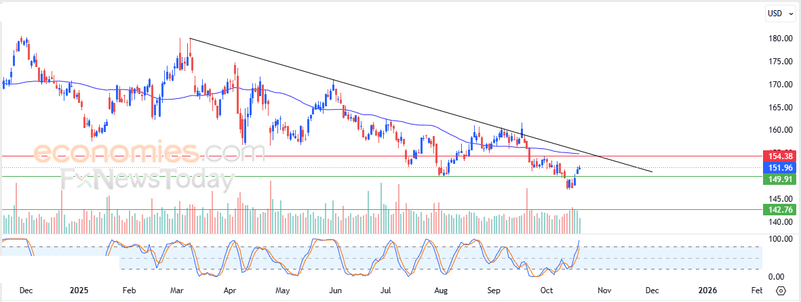Image resolution: width=801 pixels, height=302 pixels.
Task: Click the 2025 label on time axis
Action: [x=79, y=290]
